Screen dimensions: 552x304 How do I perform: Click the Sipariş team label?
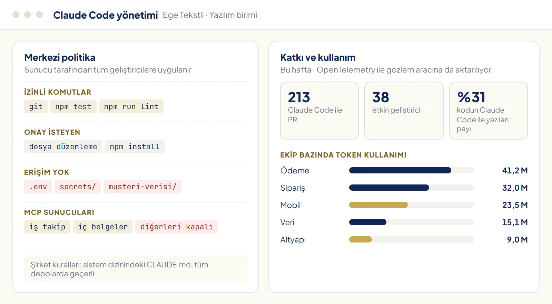coord(293,188)
